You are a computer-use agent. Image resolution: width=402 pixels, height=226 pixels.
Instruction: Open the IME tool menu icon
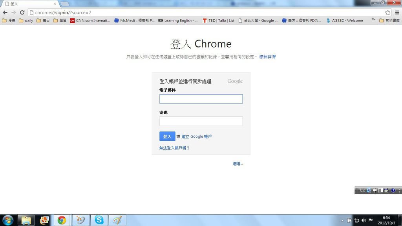[x=387, y=190]
